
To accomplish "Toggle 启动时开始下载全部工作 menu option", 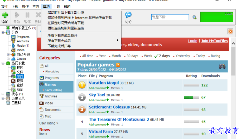I will [66, 12].
